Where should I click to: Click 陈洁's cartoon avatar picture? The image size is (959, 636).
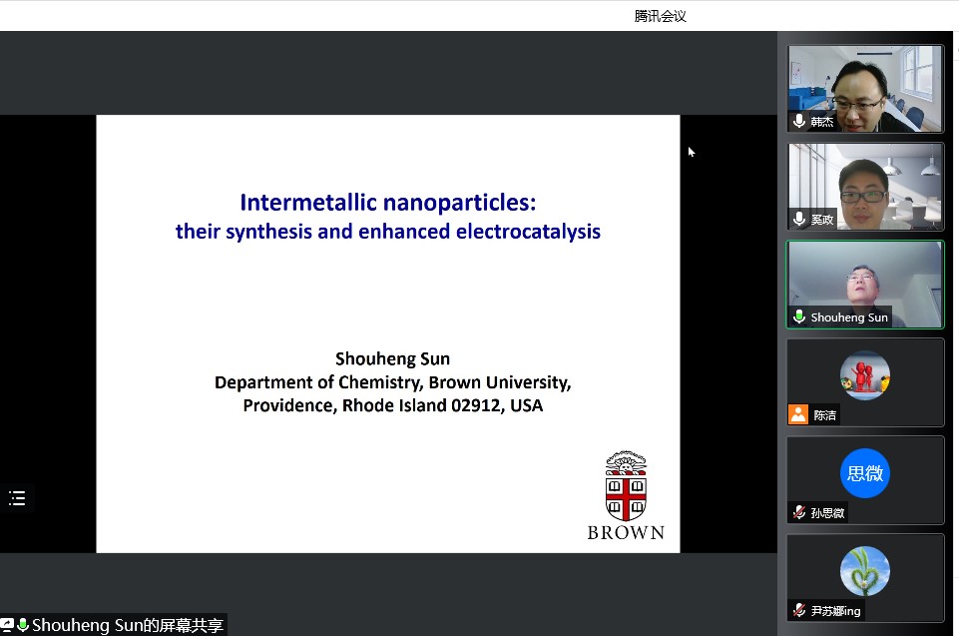pyautogui.click(x=864, y=375)
